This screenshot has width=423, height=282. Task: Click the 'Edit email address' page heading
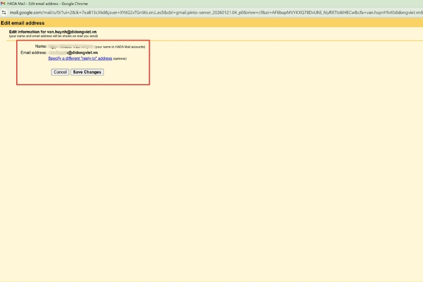click(23, 23)
